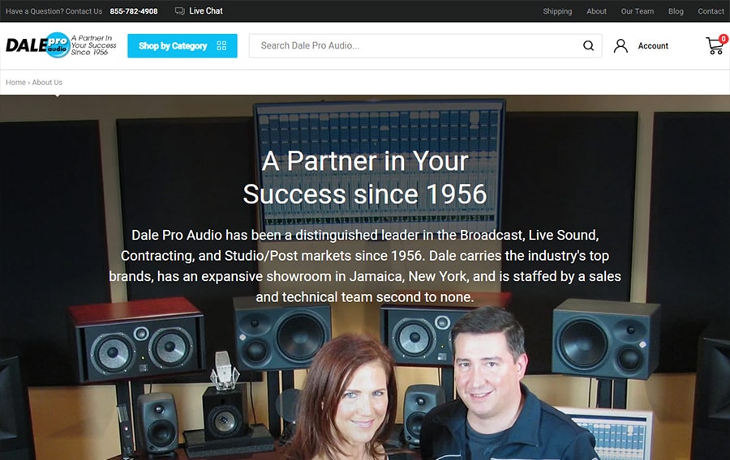
Task: Visit the Blog link
Action: click(x=676, y=11)
